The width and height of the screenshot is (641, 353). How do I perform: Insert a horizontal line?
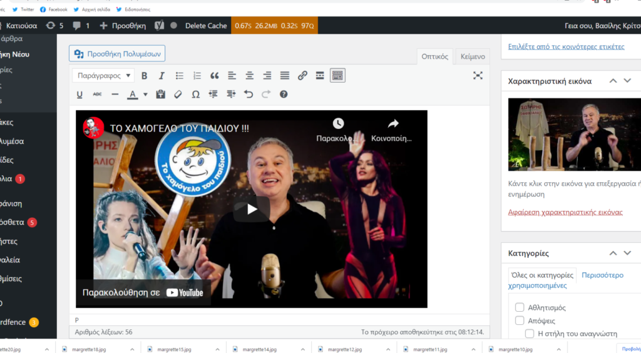coord(115,95)
